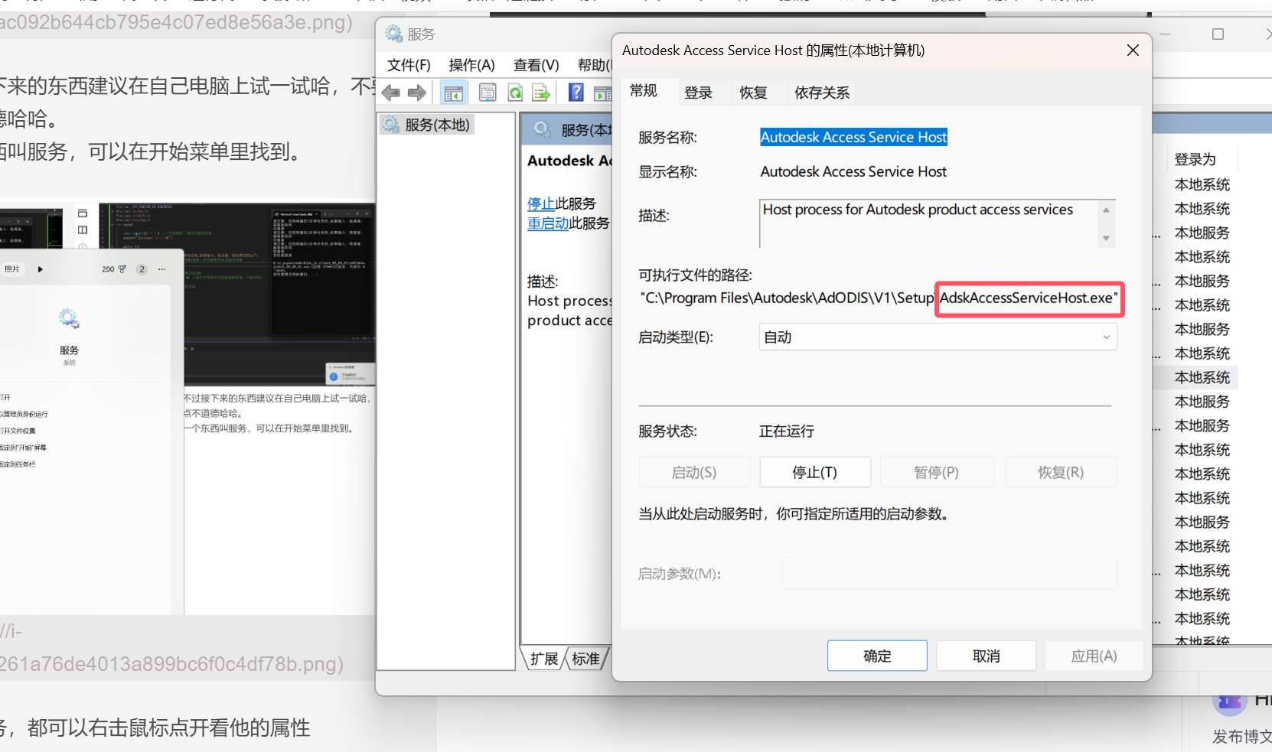The image size is (1272, 752).
Task: Open the 查看(V) menu
Action: [x=536, y=65]
